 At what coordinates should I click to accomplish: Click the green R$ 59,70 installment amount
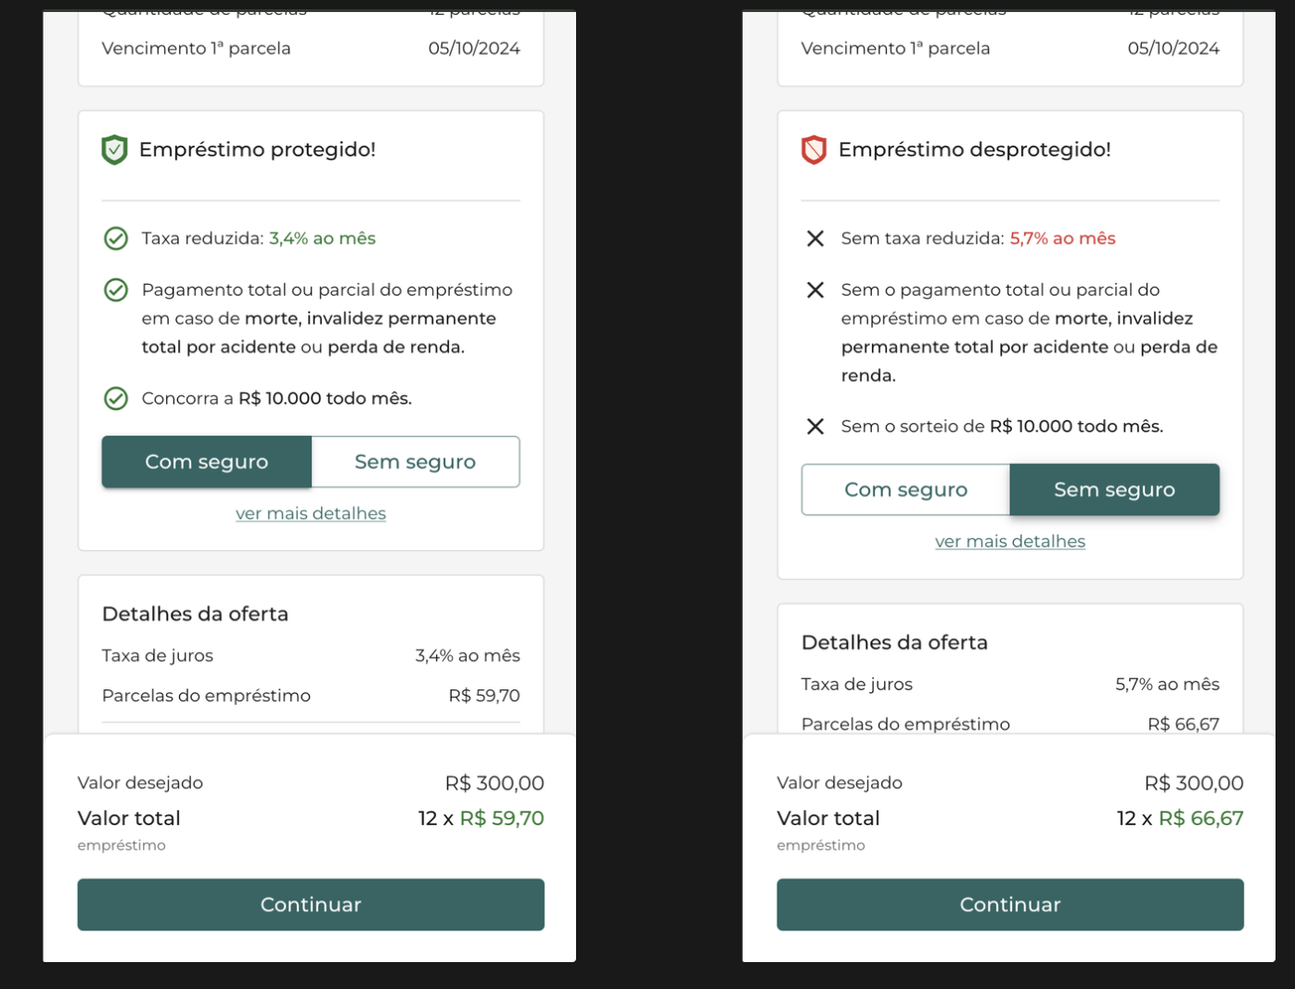click(x=502, y=818)
